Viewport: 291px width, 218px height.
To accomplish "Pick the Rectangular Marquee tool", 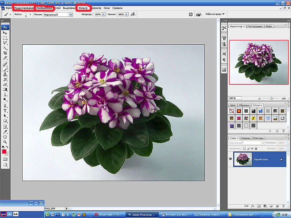I will click(5, 38).
